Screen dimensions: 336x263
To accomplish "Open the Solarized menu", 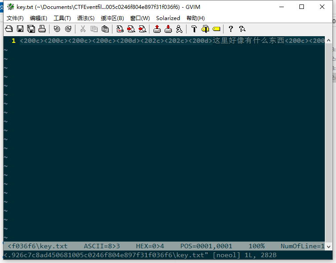I will coord(168,18).
